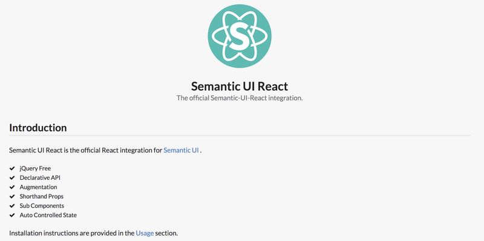Click the Shorthand Props list item
The height and width of the screenshot is (241, 484).
41,196
